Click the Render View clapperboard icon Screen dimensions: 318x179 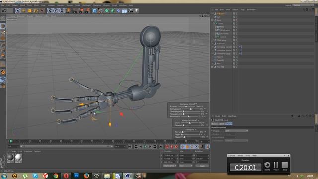click(x=75, y=11)
